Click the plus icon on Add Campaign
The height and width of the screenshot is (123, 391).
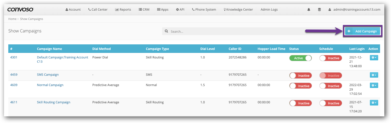(349, 31)
